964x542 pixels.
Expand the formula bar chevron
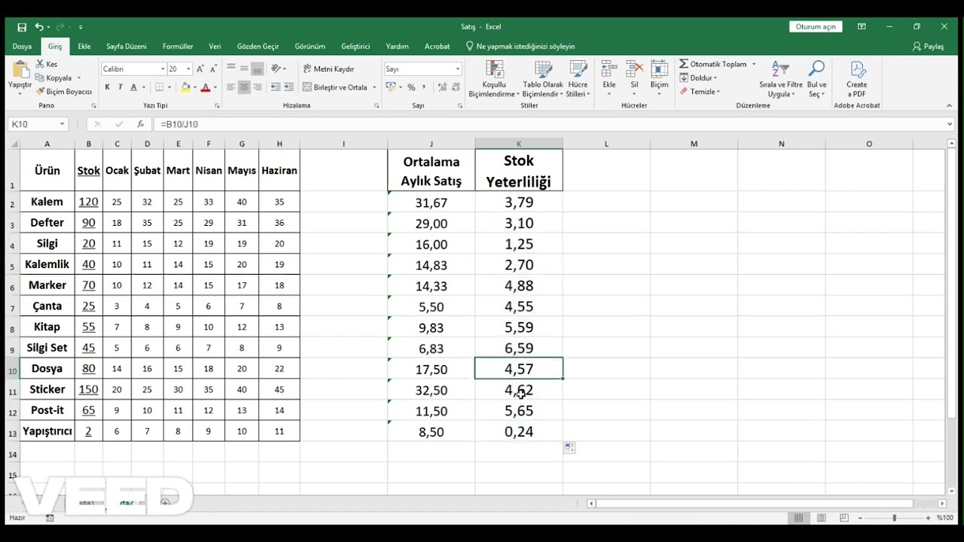(950, 124)
